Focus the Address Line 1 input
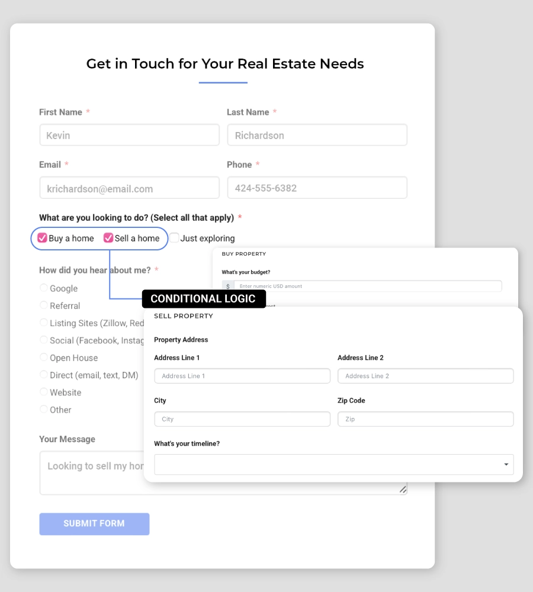533x592 pixels. (x=242, y=376)
